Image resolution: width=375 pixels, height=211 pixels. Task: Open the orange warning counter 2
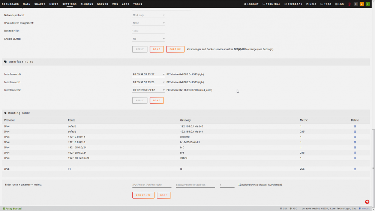point(361,4)
